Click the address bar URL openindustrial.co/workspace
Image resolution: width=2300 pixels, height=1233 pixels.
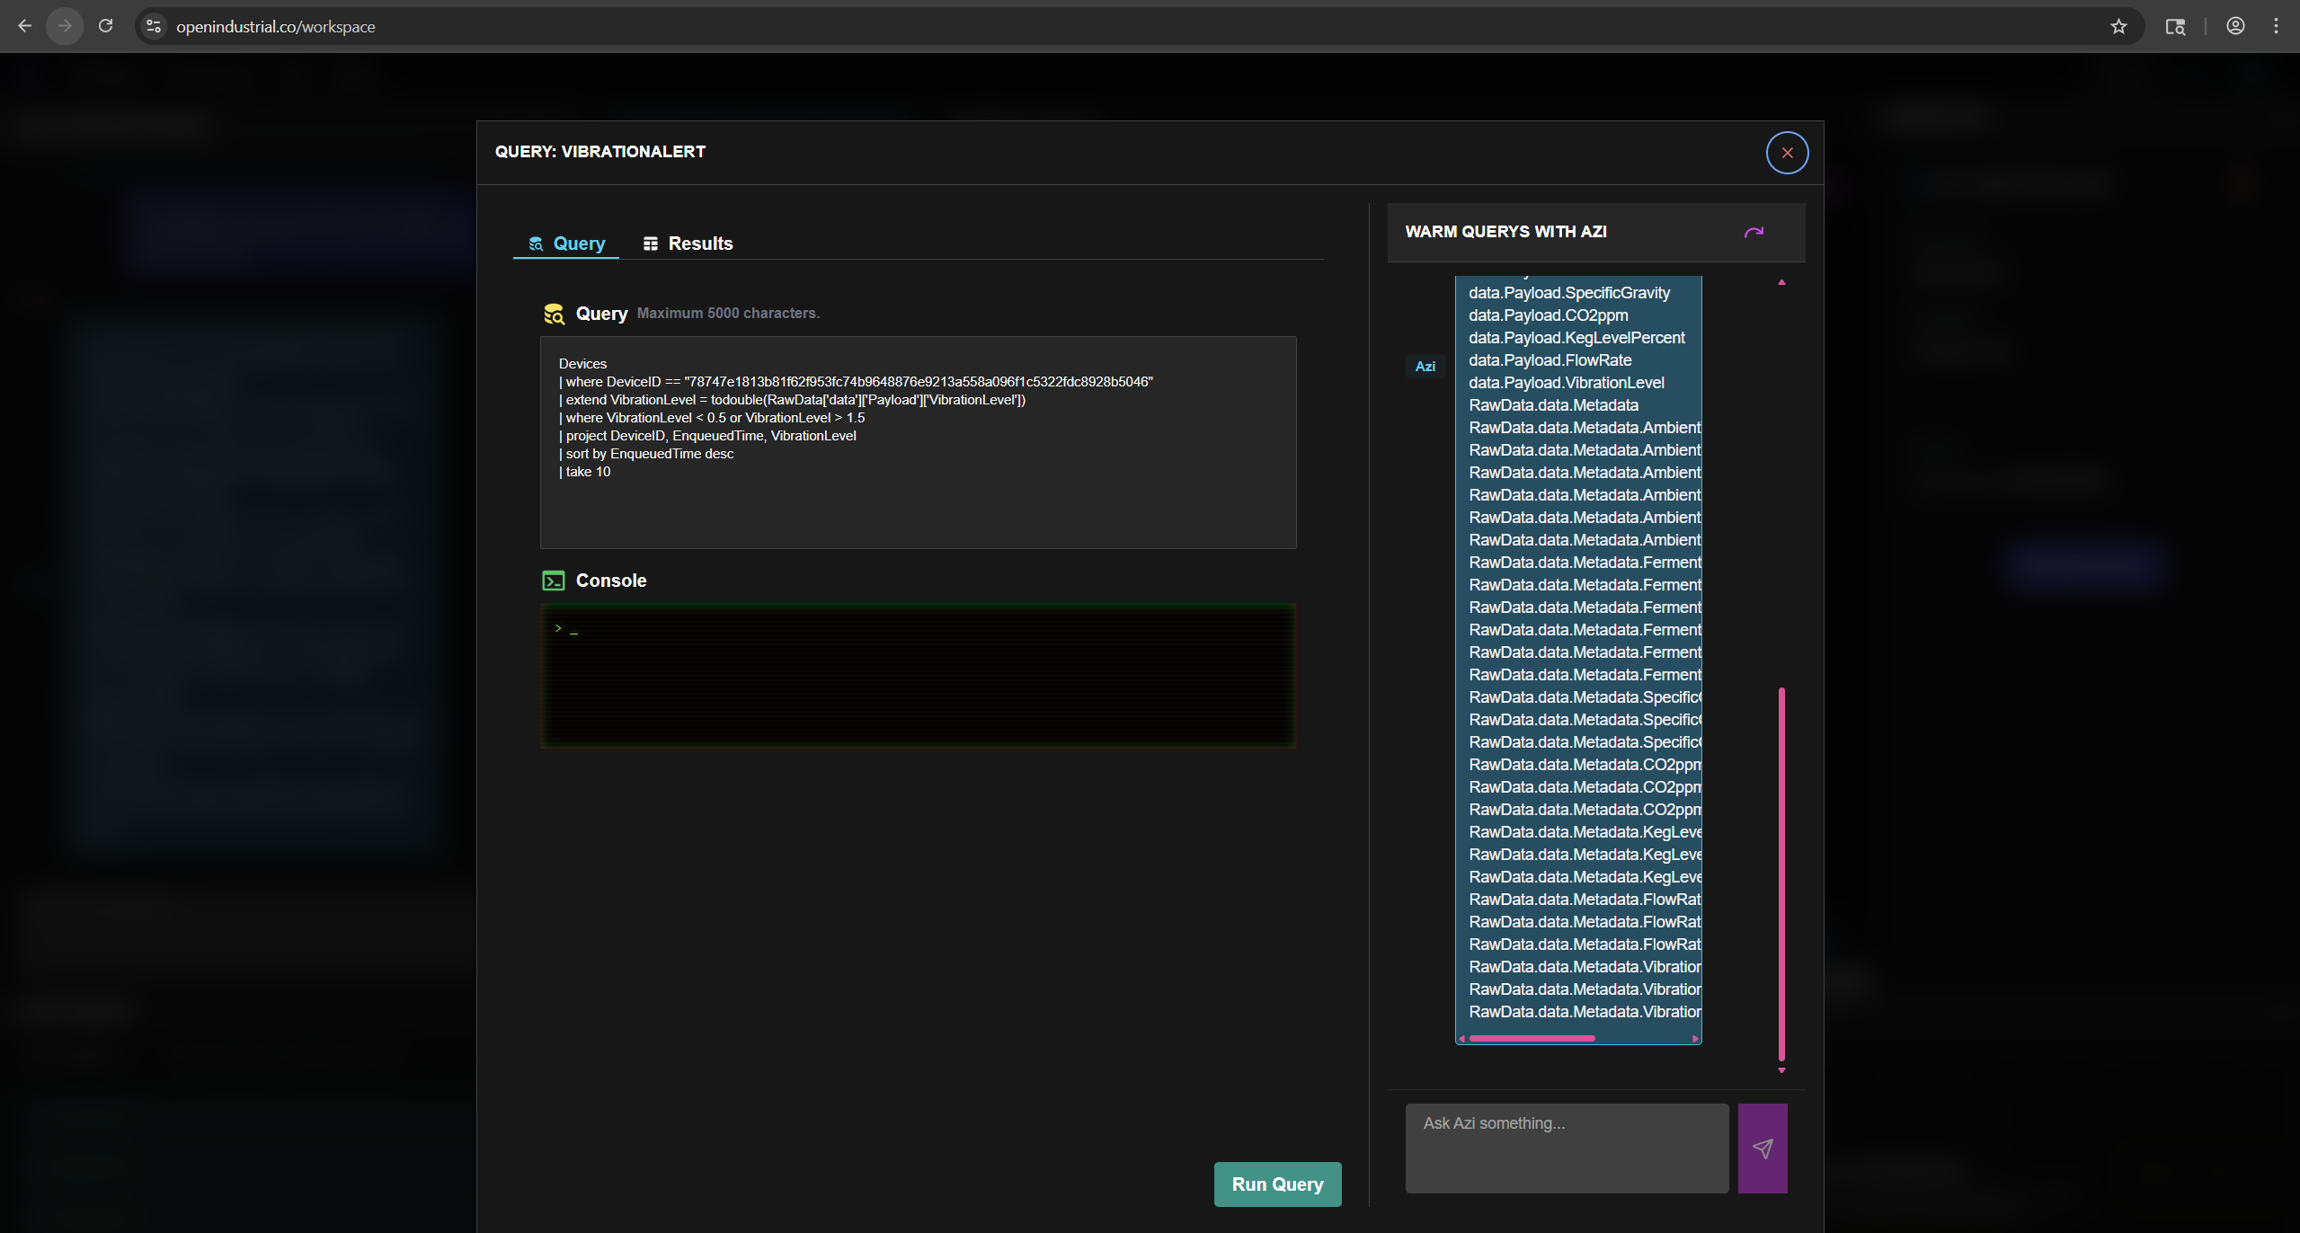(x=276, y=27)
